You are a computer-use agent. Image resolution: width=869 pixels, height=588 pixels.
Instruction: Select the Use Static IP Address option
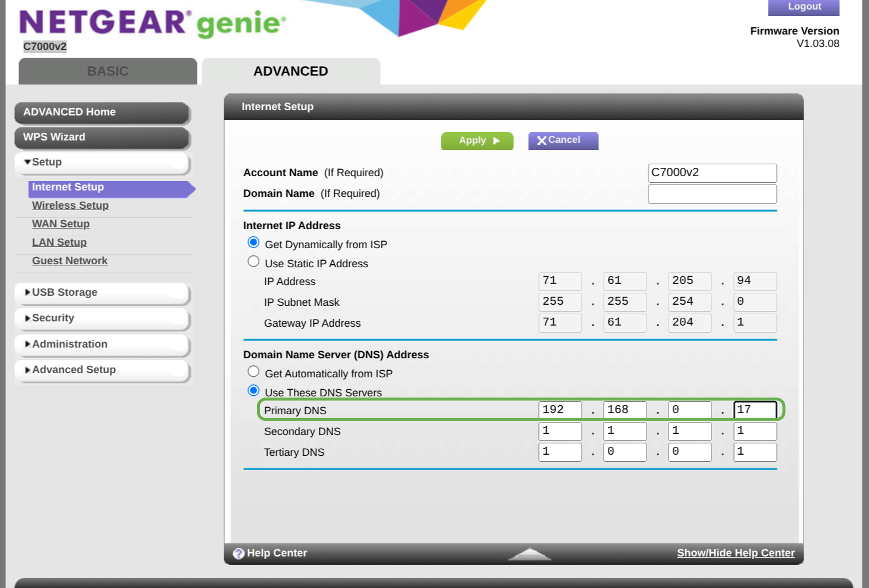click(253, 261)
